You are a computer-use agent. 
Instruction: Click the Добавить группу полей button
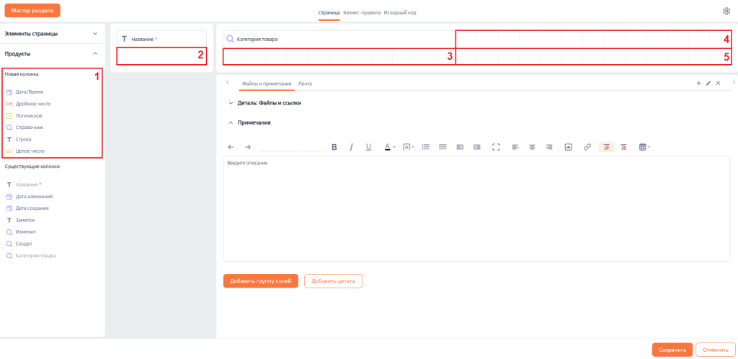pyautogui.click(x=260, y=281)
